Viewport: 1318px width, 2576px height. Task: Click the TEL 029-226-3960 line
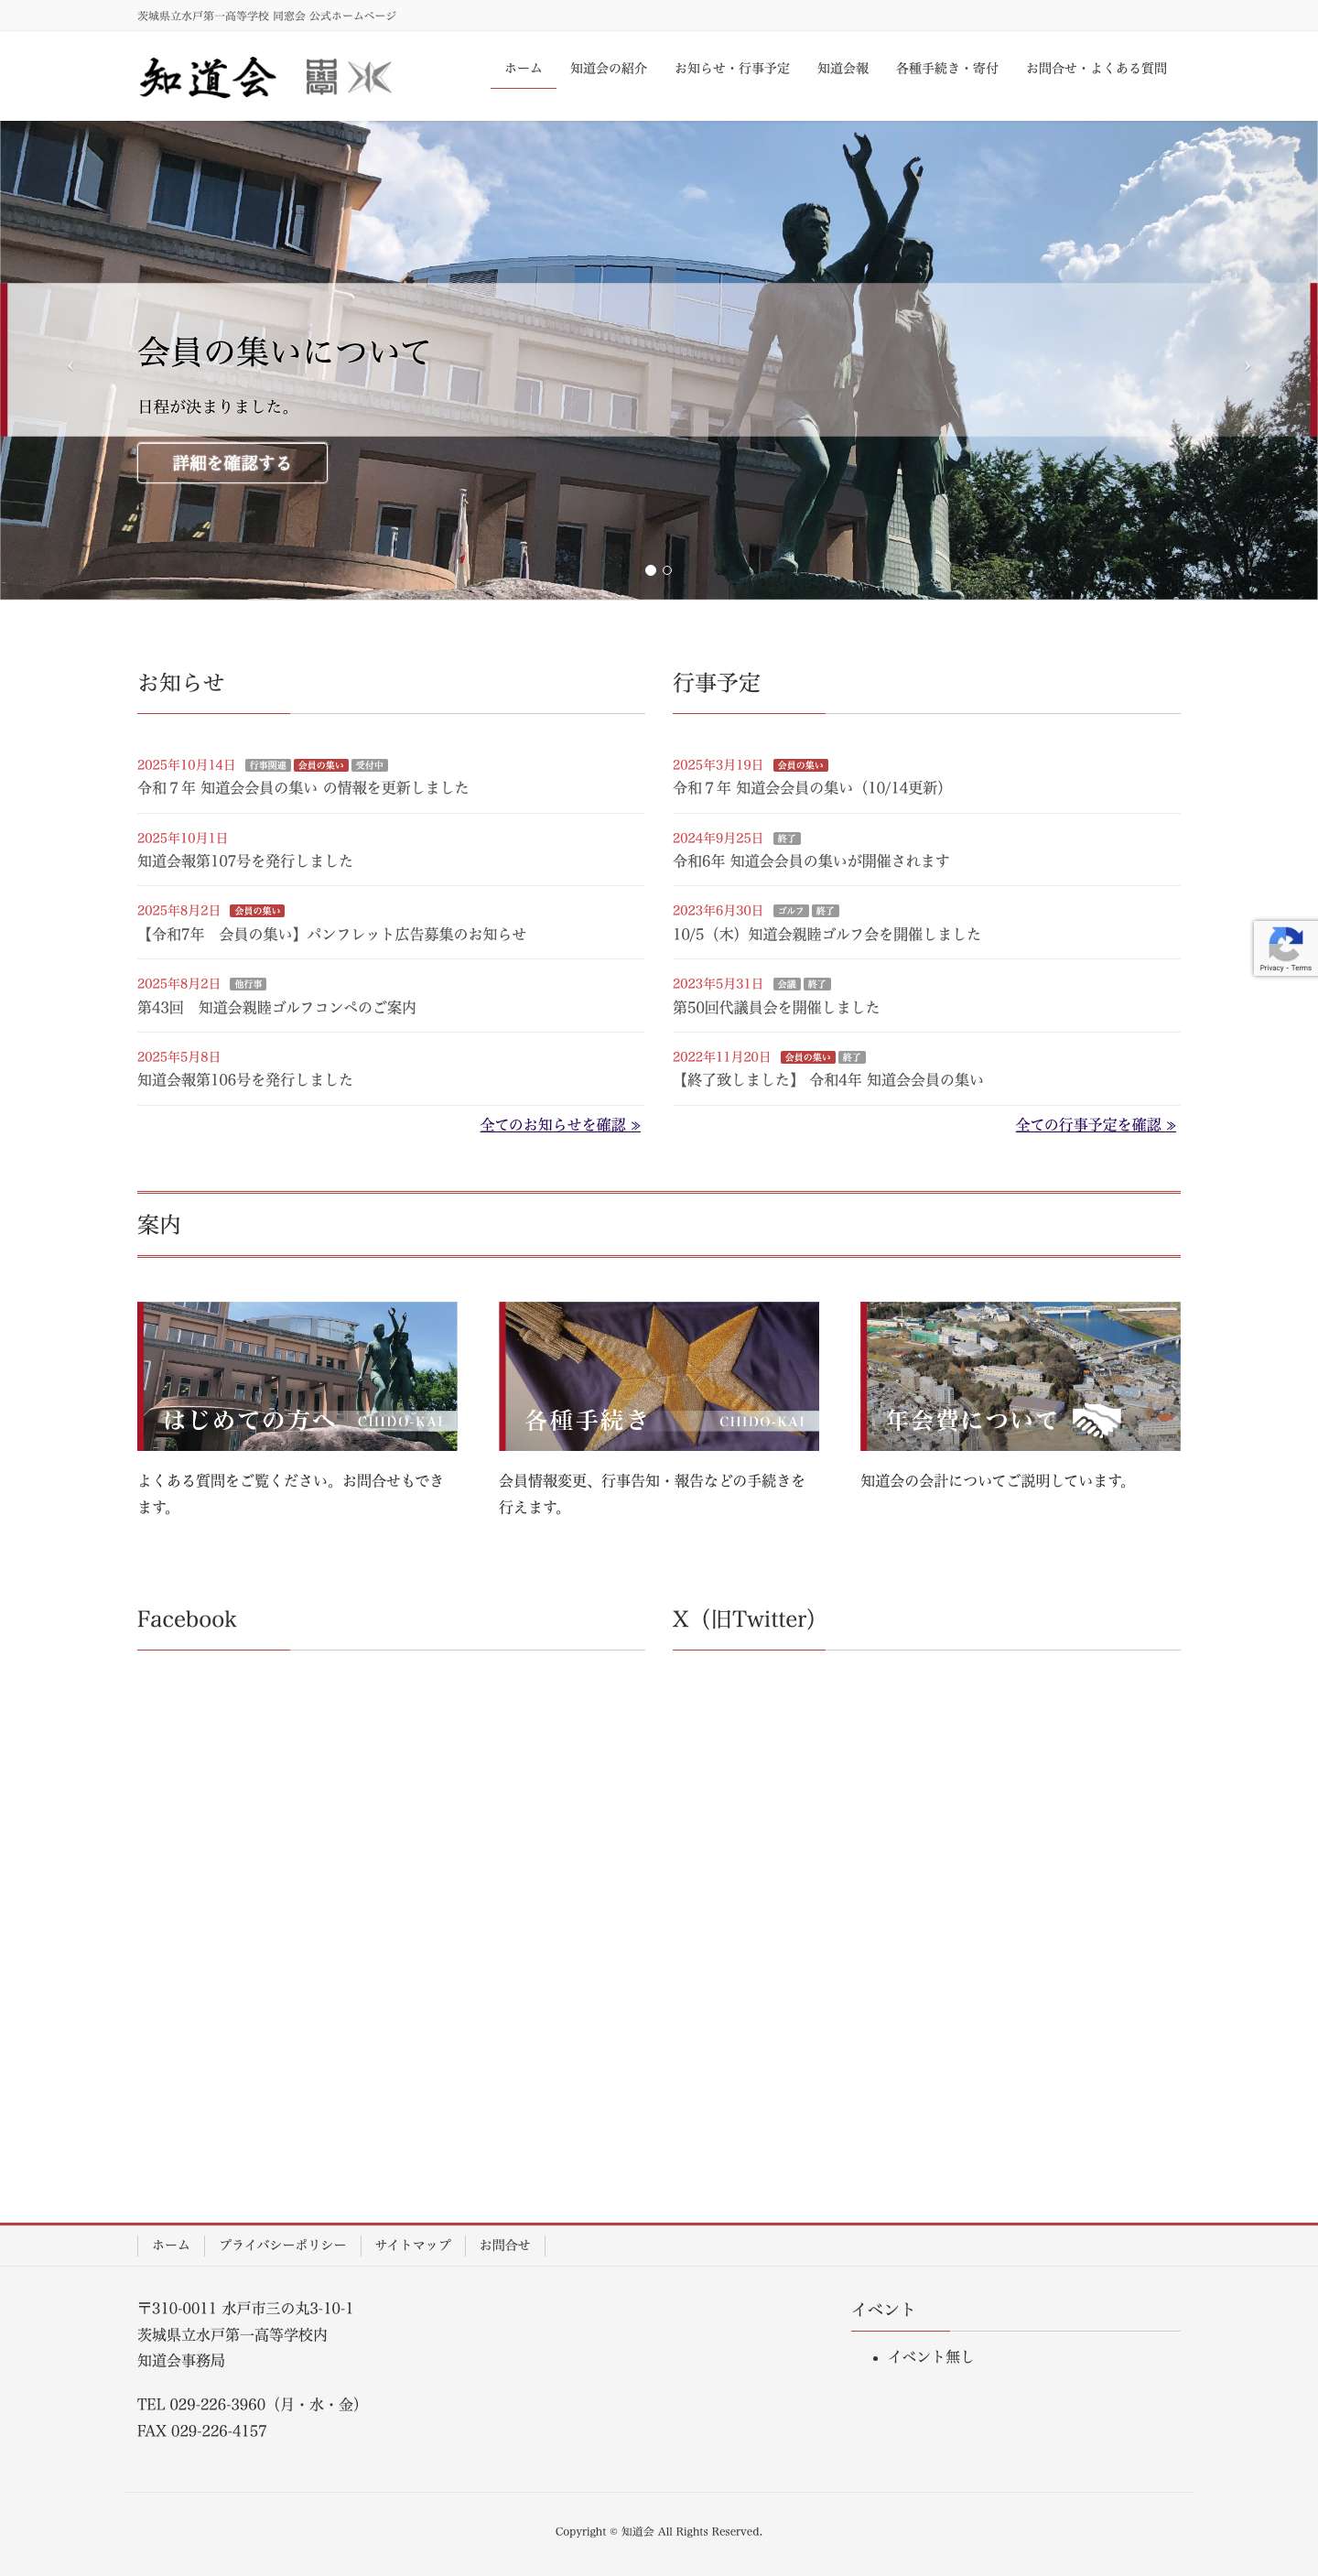coord(248,2404)
